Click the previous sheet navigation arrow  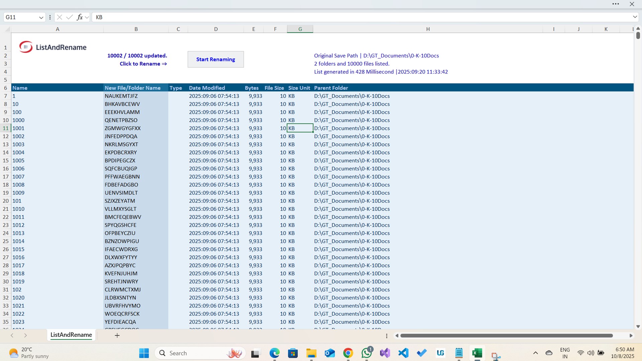(12, 335)
